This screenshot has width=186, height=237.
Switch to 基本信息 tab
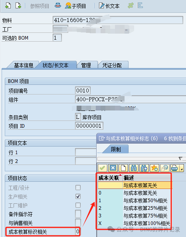[24, 65]
